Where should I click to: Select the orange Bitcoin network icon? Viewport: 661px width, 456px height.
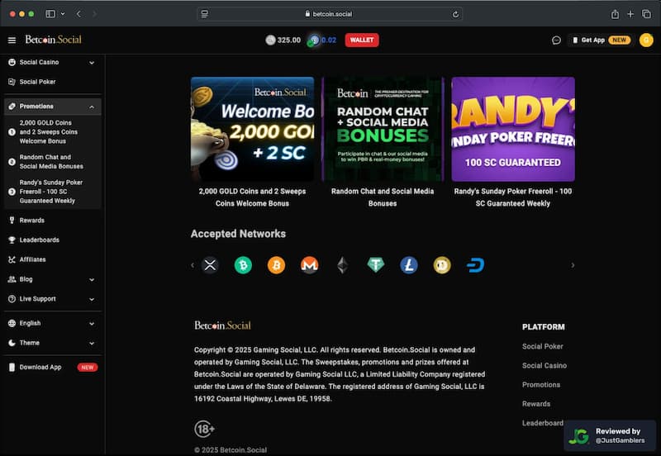tap(276, 265)
